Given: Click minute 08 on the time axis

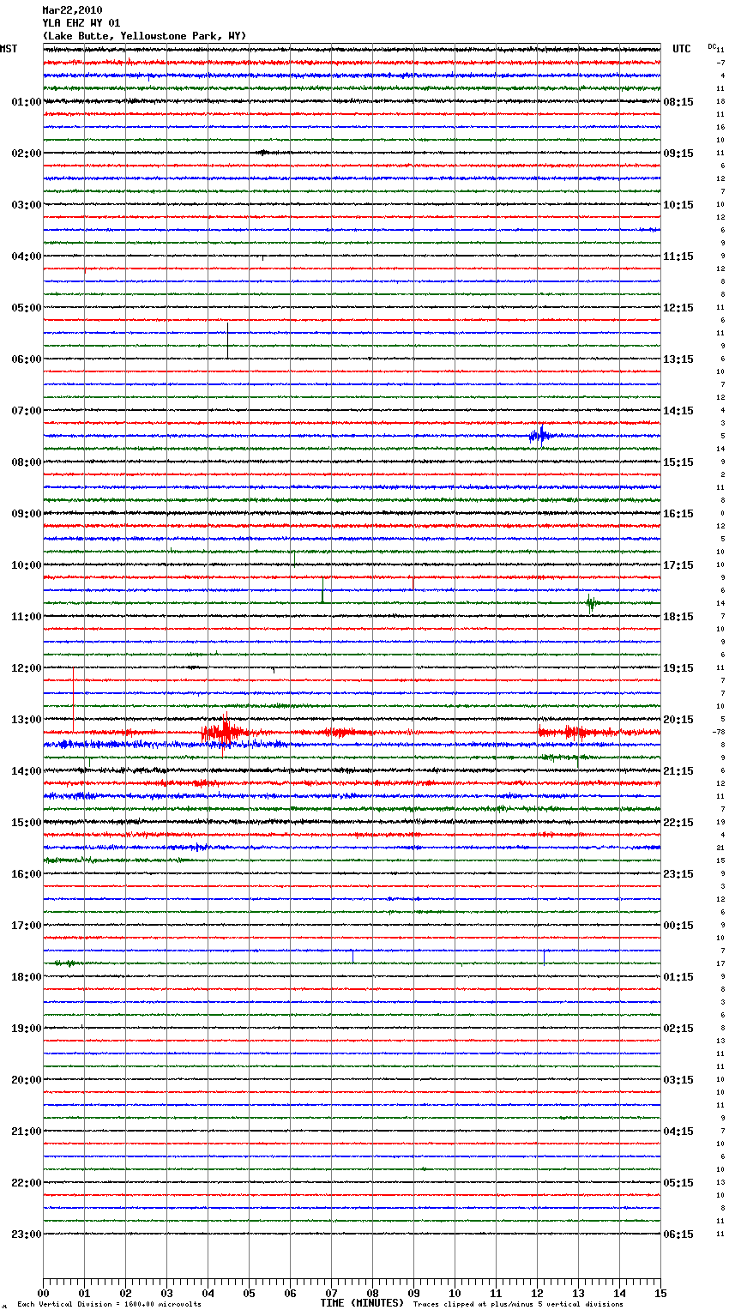Looking at the screenshot, I should (x=372, y=1293).
